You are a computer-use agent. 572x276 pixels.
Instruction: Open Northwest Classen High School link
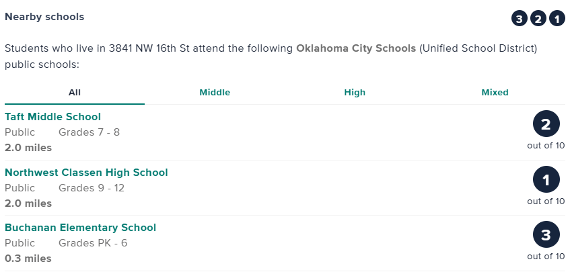point(86,173)
